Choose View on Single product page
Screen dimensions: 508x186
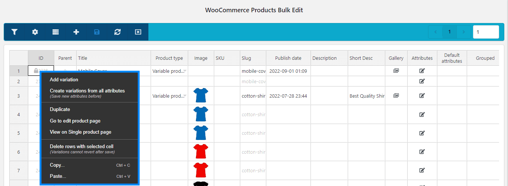(x=89, y=132)
